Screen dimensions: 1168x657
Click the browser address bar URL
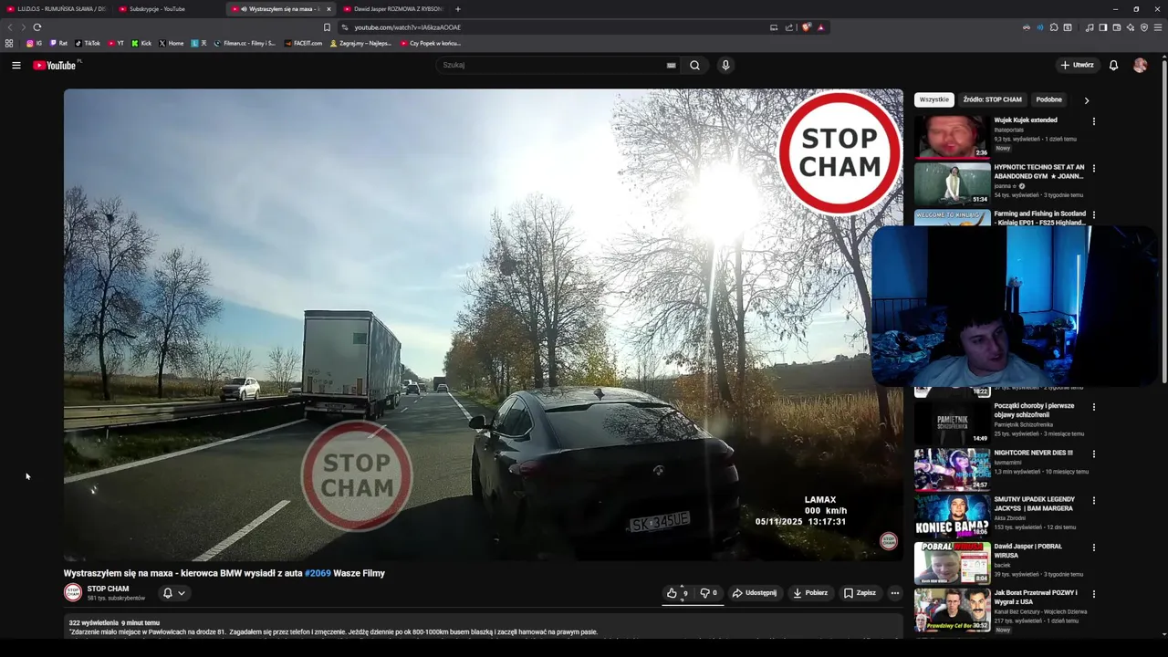pyautogui.click(x=407, y=27)
